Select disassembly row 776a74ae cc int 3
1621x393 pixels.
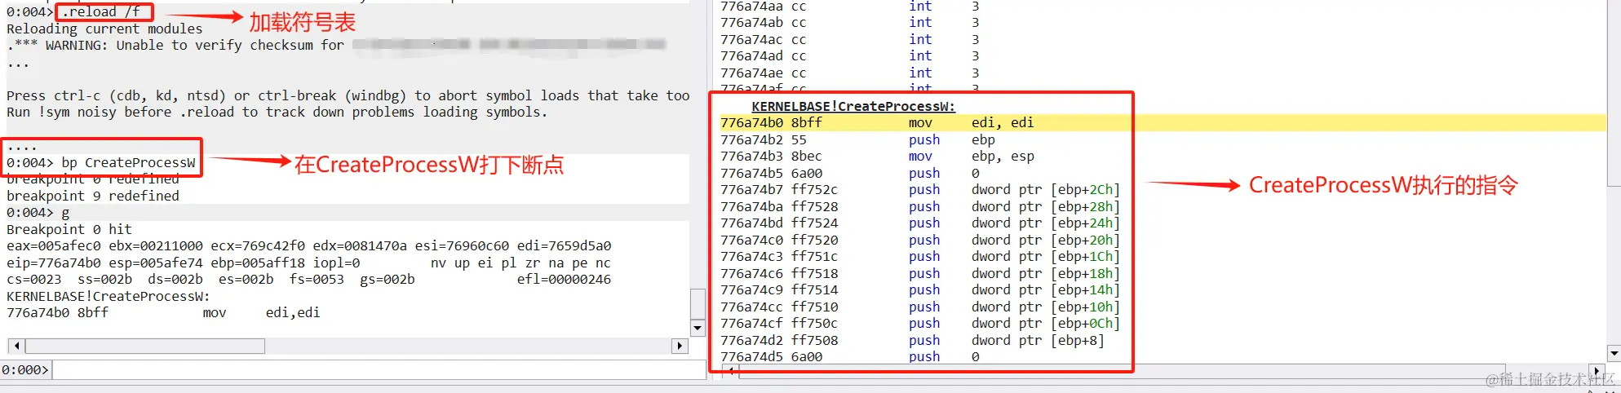click(x=850, y=73)
